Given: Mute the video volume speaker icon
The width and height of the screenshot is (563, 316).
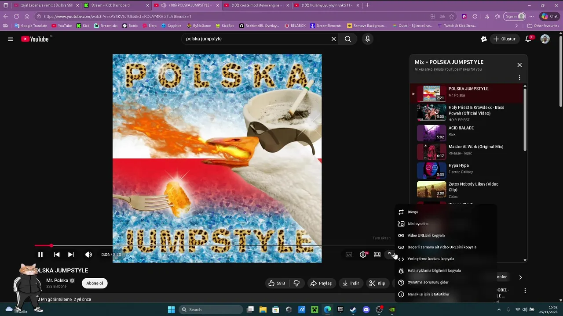Looking at the screenshot, I should coord(88,255).
